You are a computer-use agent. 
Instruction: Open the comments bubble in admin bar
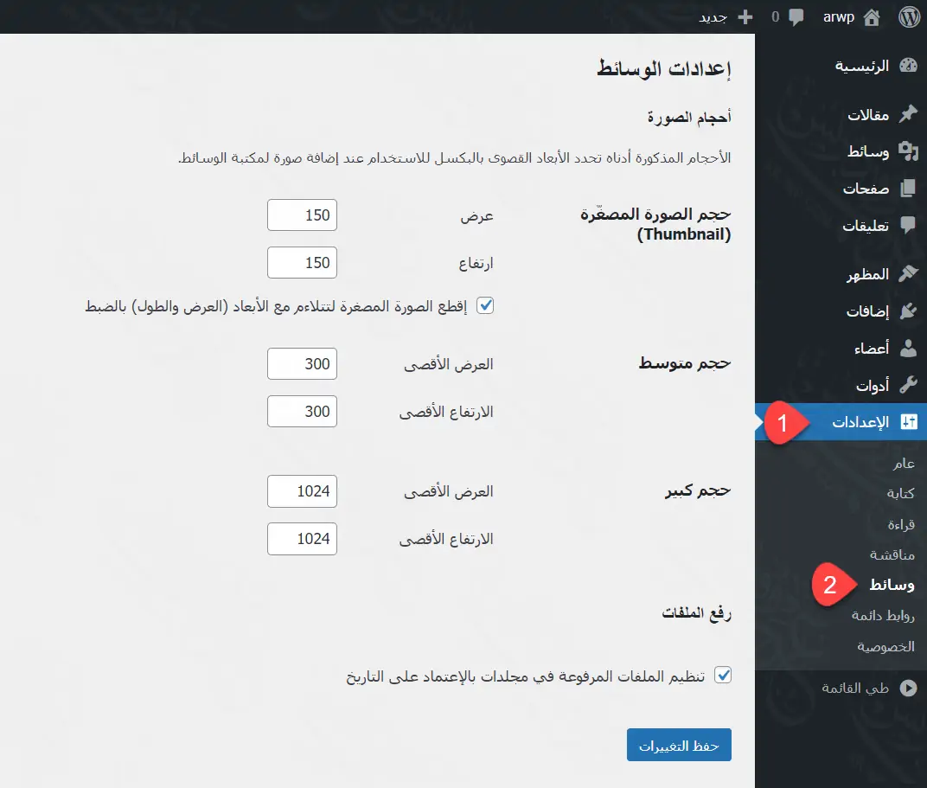(x=796, y=16)
